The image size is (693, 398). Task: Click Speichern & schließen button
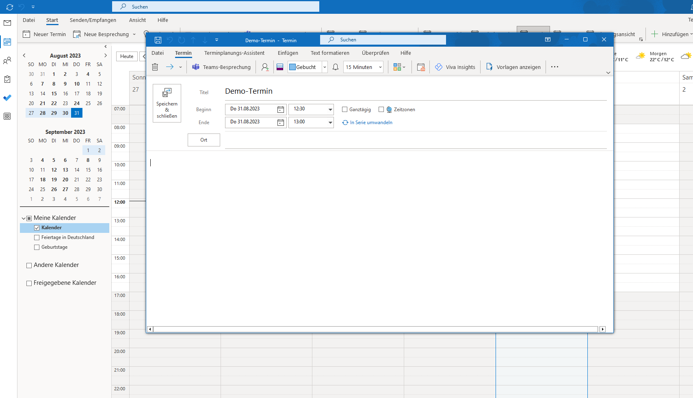(x=167, y=103)
